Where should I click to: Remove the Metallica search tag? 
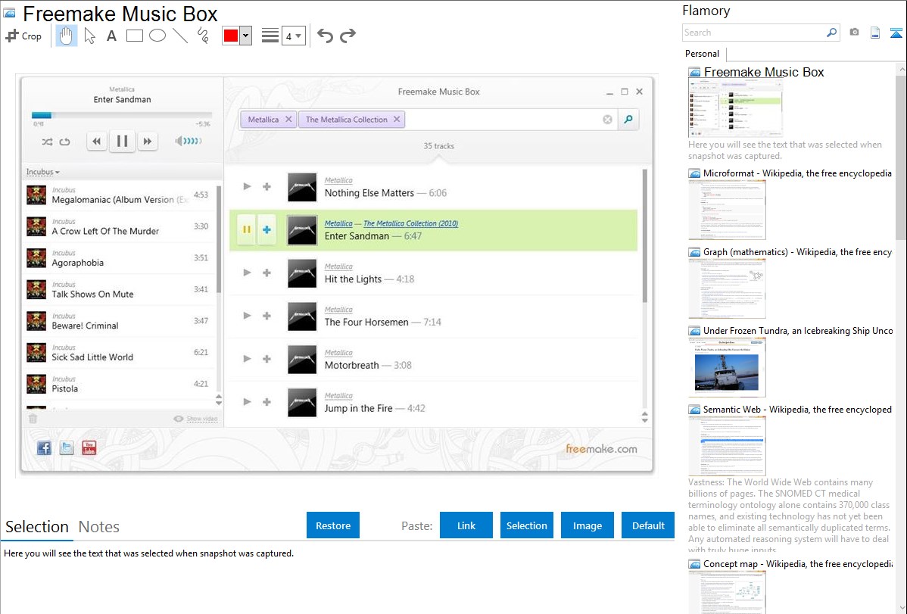click(288, 119)
